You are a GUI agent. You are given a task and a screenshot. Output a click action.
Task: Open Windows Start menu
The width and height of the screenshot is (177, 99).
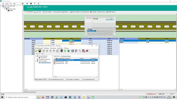2,97
